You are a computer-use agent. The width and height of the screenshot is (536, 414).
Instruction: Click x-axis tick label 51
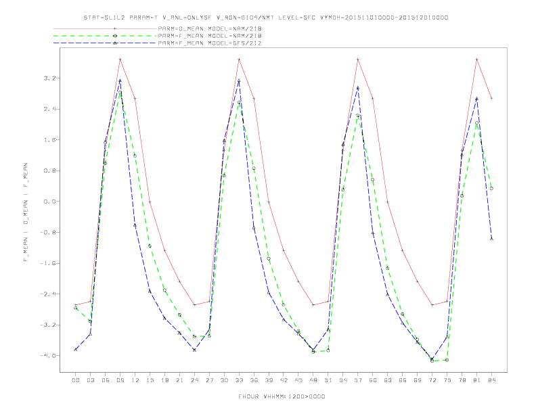328,380
